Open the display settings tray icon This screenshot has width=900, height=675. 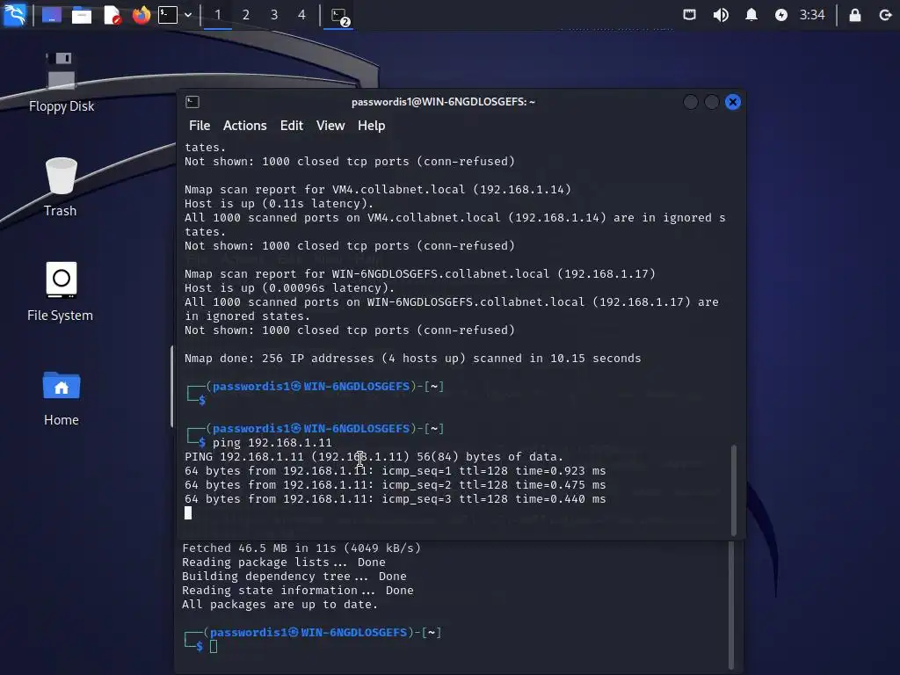click(x=689, y=15)
